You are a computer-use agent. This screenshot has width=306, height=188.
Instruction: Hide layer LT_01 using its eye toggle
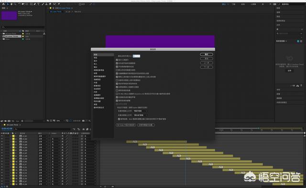(2, 136)
